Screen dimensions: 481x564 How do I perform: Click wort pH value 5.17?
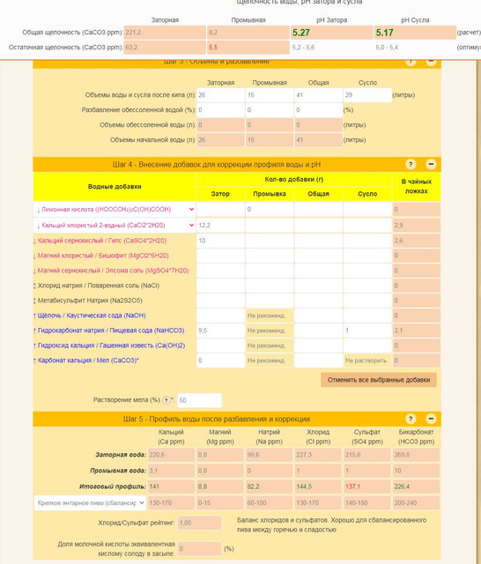(x=384, y=33)
